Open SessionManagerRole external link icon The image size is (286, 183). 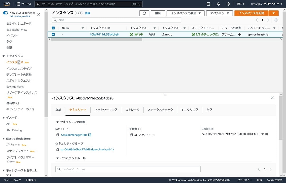(90, 135)
